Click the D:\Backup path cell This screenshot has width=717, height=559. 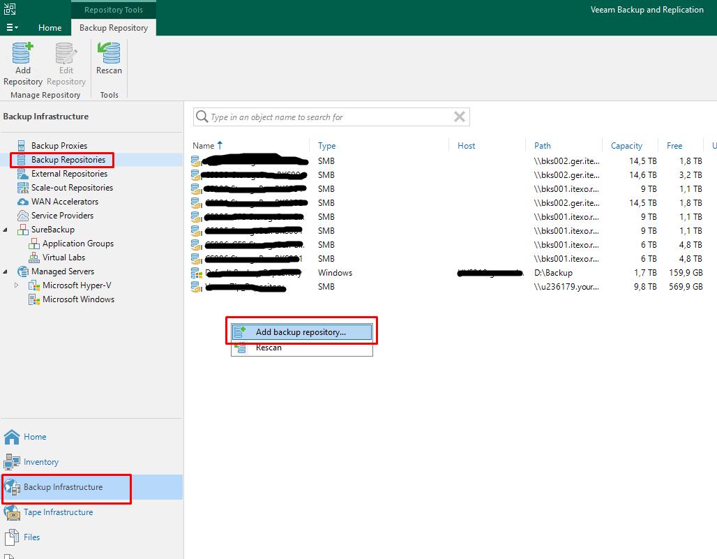pos(553,273)
